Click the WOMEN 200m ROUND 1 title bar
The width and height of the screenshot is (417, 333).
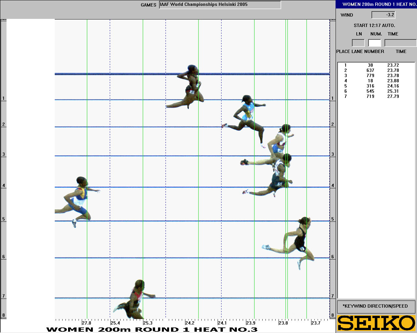click(376, 5)
